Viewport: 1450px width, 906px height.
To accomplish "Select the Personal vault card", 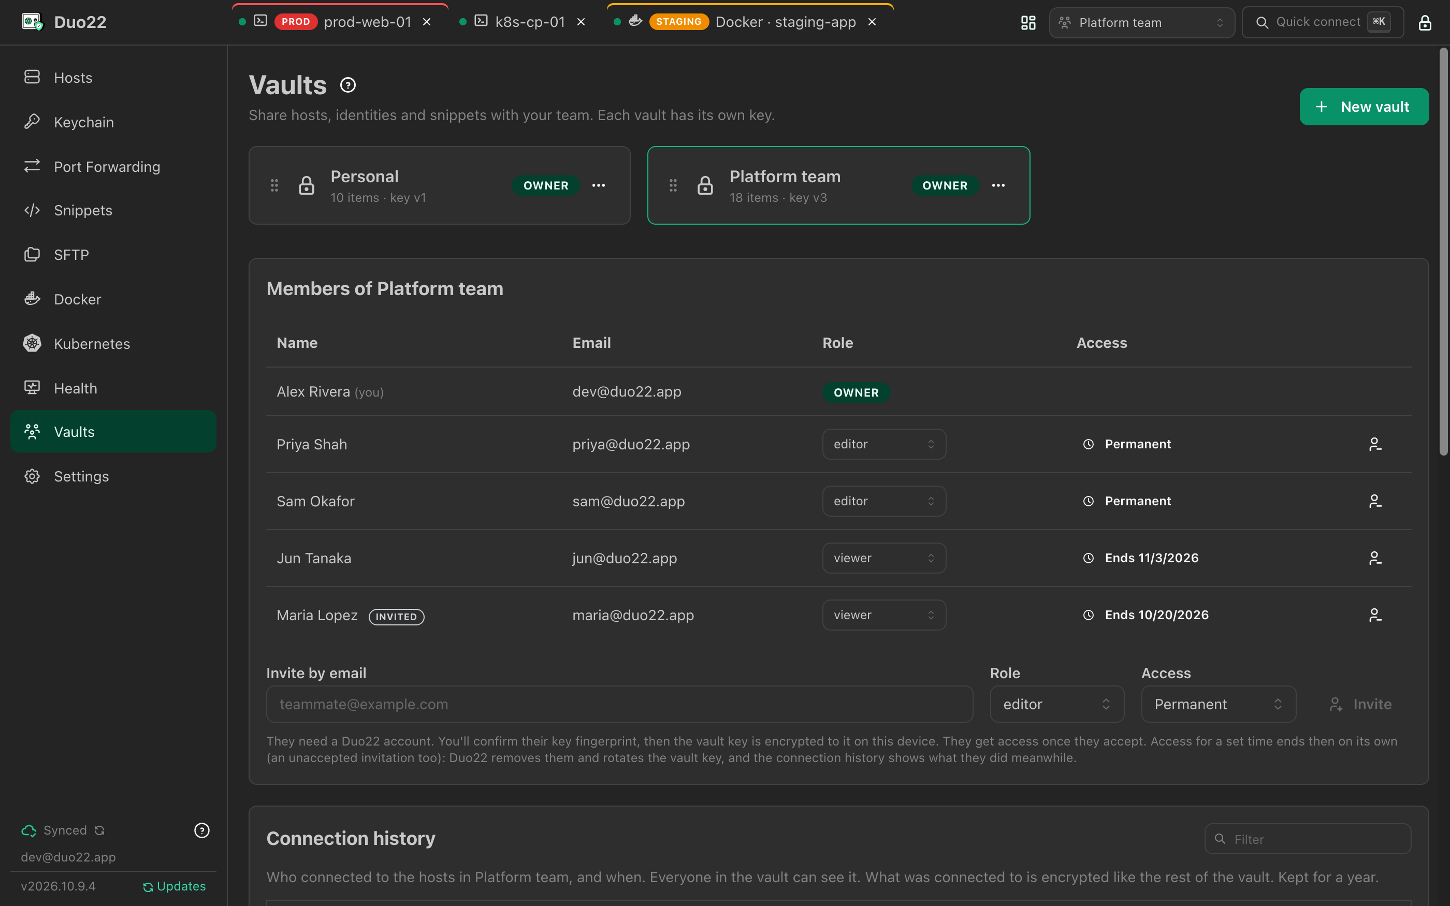I will point(439,185).
